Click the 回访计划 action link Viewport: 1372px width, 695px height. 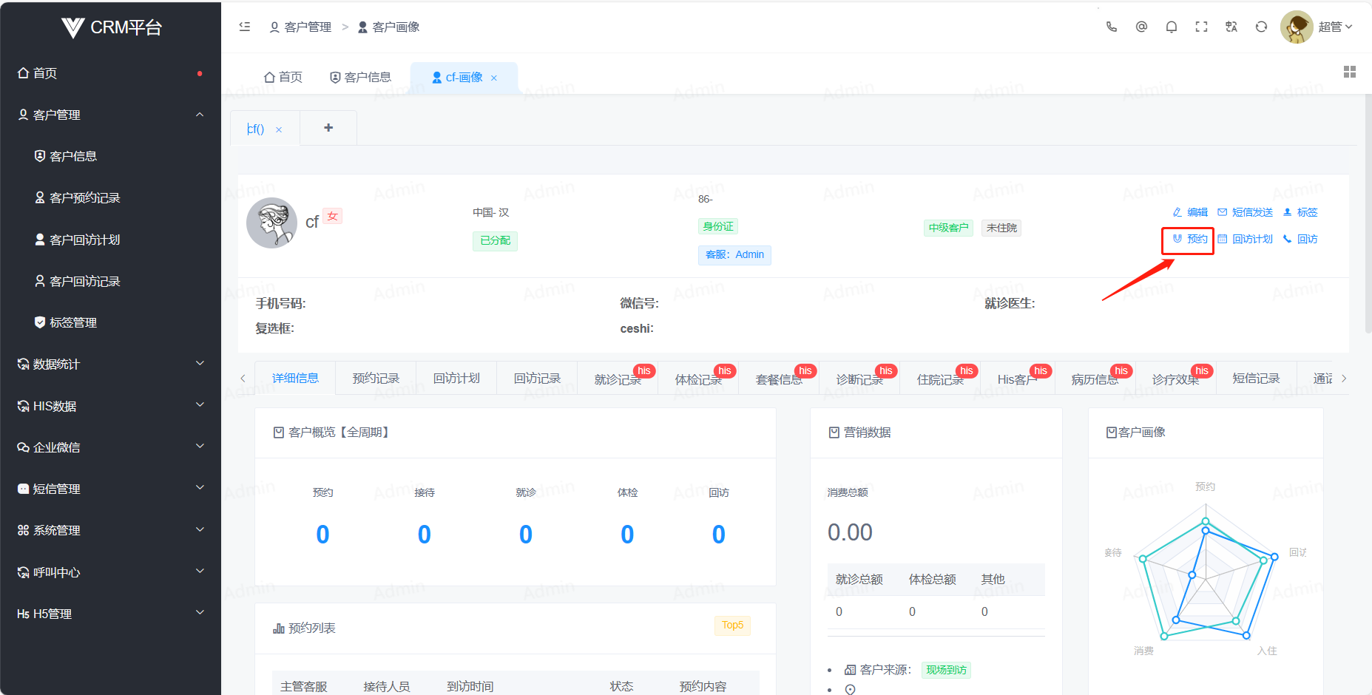pyautogui.click(x=1246, y=239)
